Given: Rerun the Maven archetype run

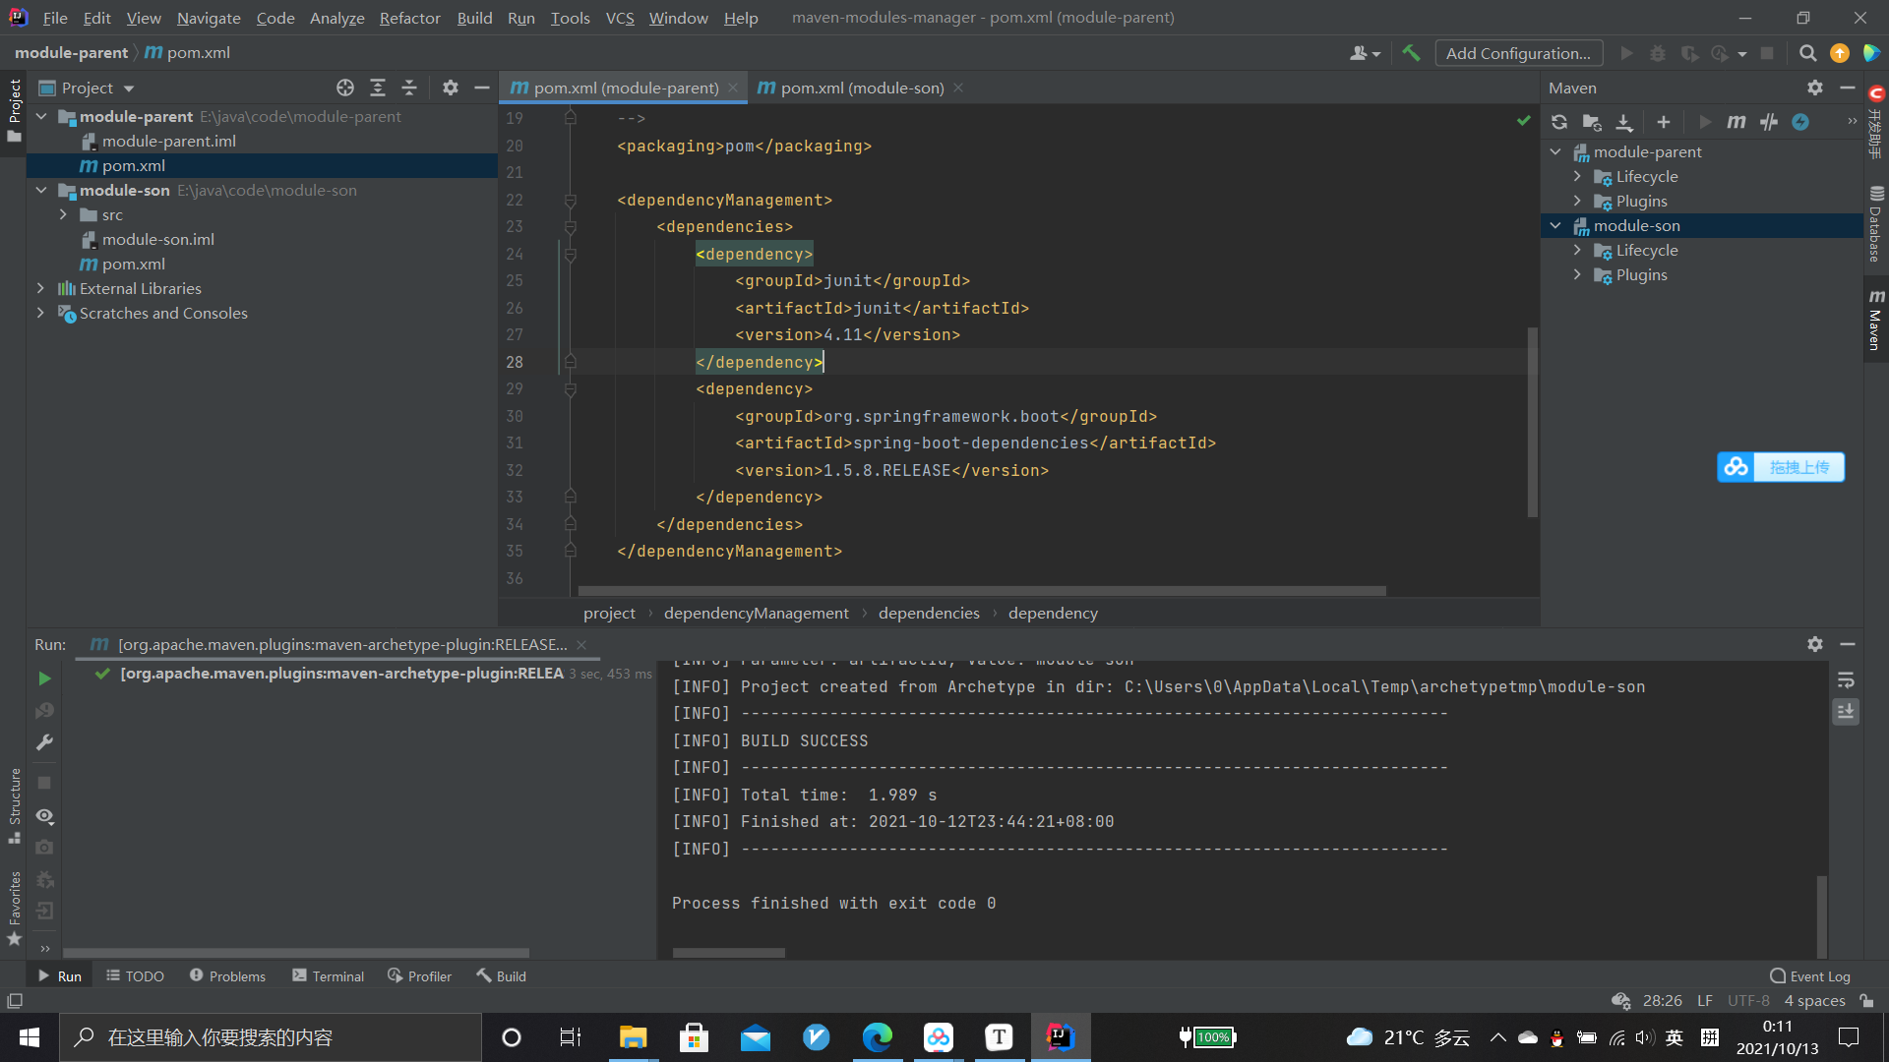Looking at the screenshot, I should (44, 678).
